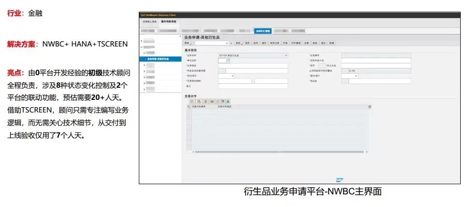This screenshot has height=207, width=467.
Task: Click the 修改 toolbar button
Action: [323, 43]
